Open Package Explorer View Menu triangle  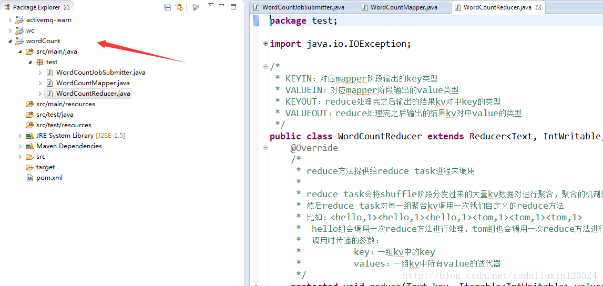210,5
